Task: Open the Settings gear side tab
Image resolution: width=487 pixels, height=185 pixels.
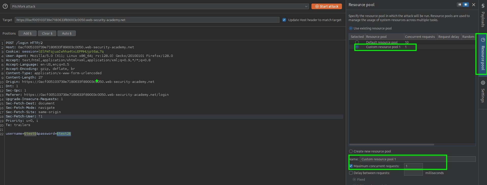Action: pos(483,91)
